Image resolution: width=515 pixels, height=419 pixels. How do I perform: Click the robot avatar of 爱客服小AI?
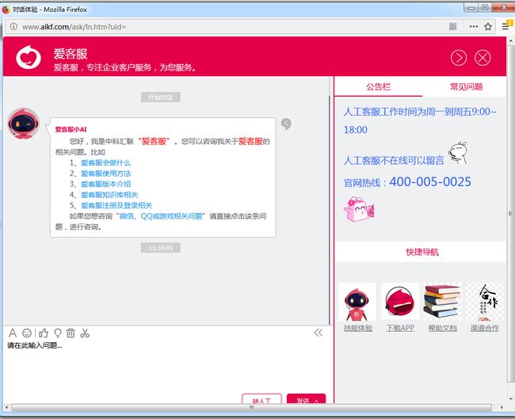23,124
